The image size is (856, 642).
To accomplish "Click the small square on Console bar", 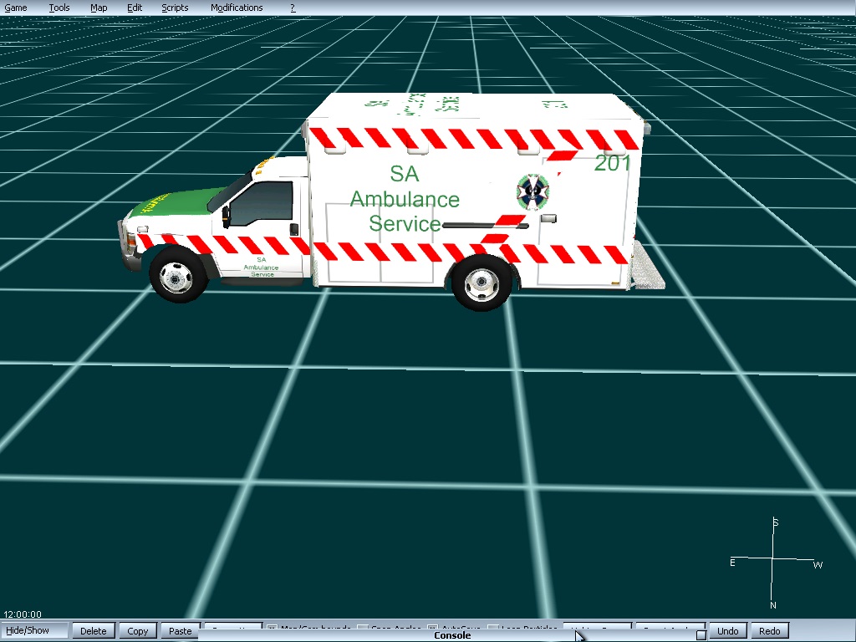I will tap(701, 635).
